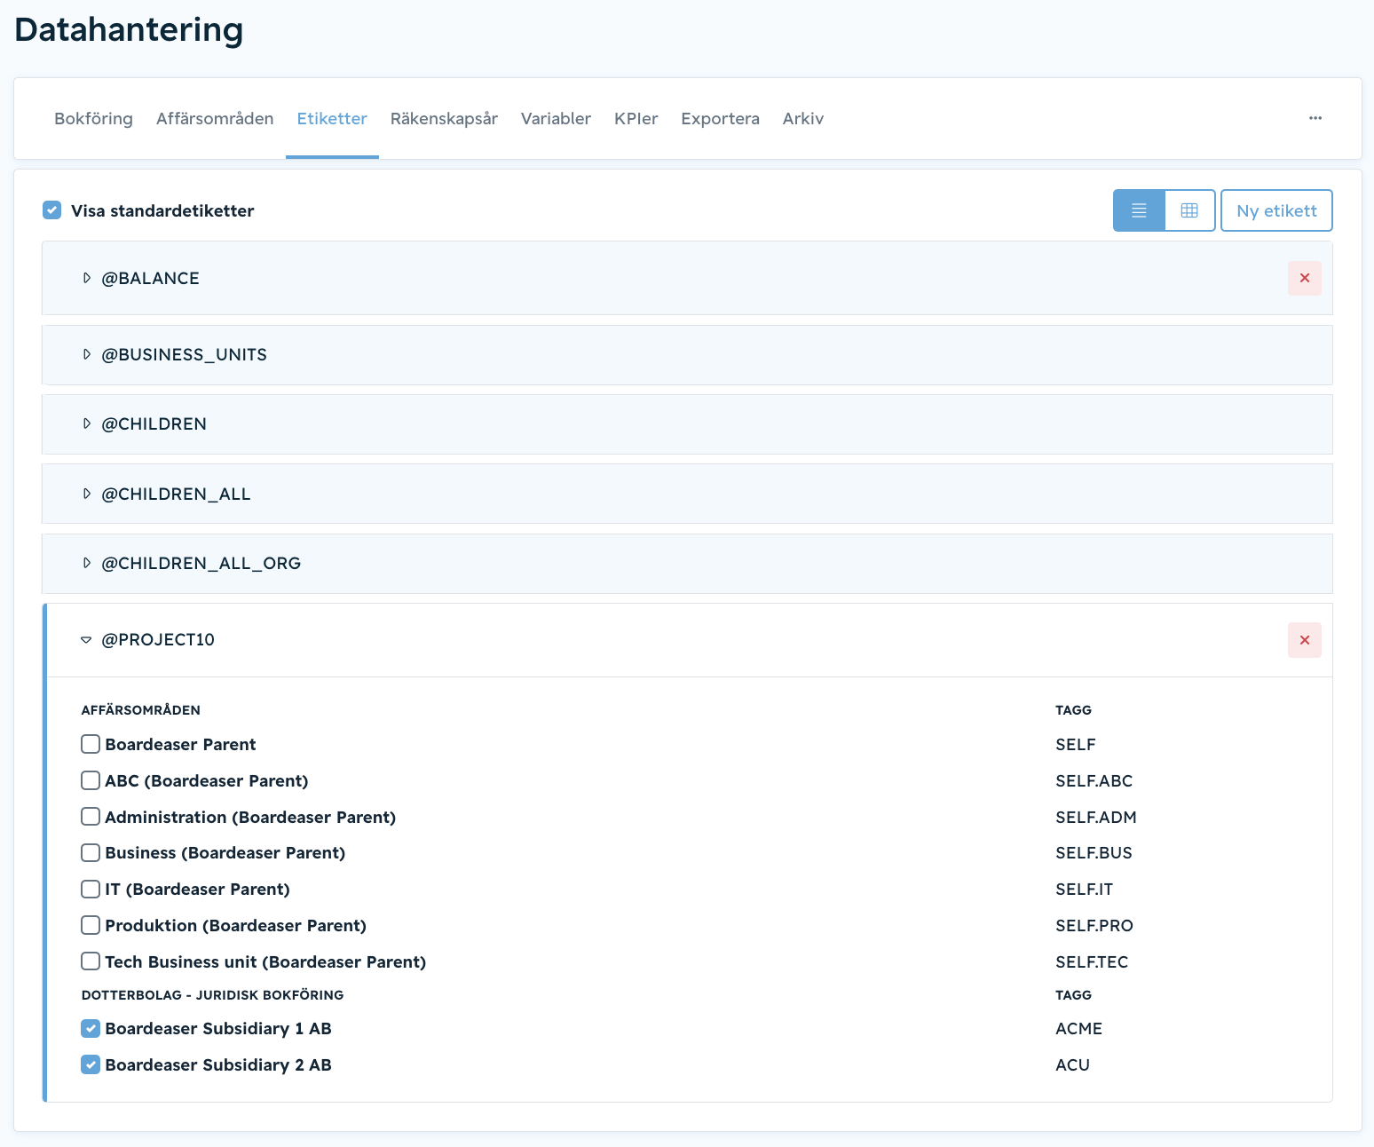
Task: Click the Dotterbolag - Juridisk Bokföring heading
Action: (212, 994)
